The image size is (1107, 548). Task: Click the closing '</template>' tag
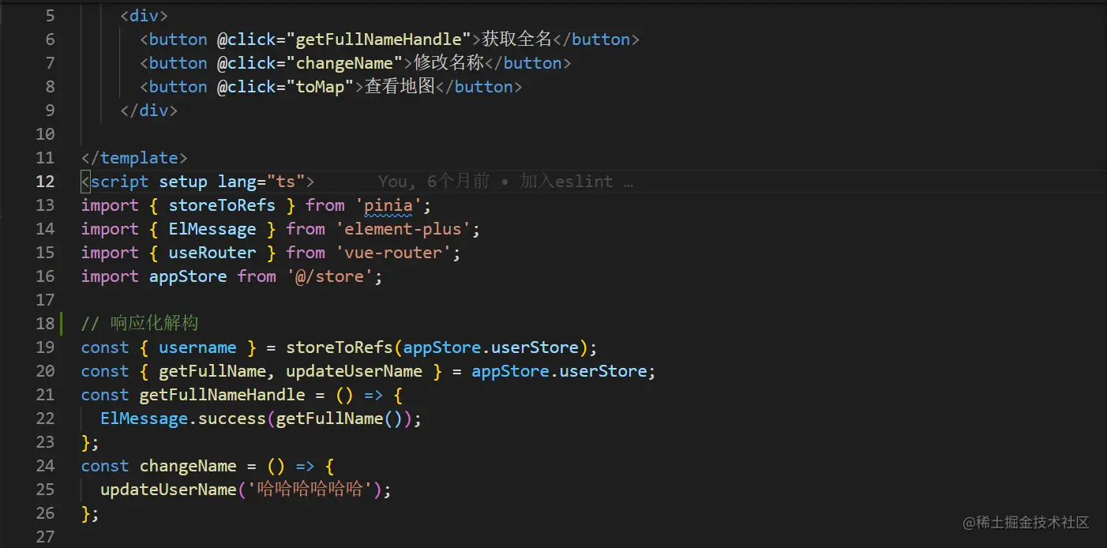134,158
